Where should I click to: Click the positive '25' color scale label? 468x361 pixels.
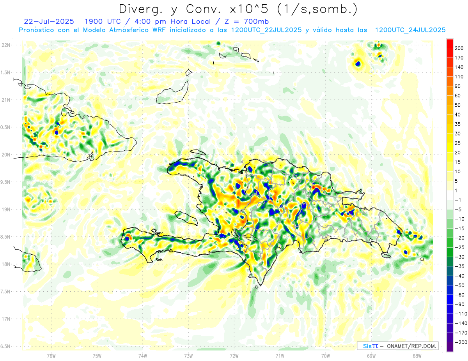tap(458, 143)
